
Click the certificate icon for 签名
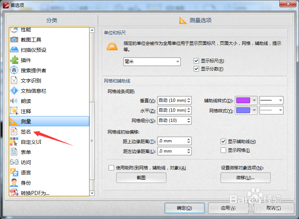[14, 131]
